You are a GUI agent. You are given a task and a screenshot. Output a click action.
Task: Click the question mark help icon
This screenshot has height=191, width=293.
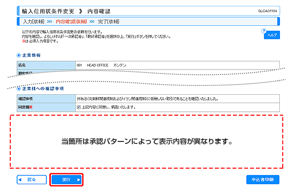(x=264, y=31)
